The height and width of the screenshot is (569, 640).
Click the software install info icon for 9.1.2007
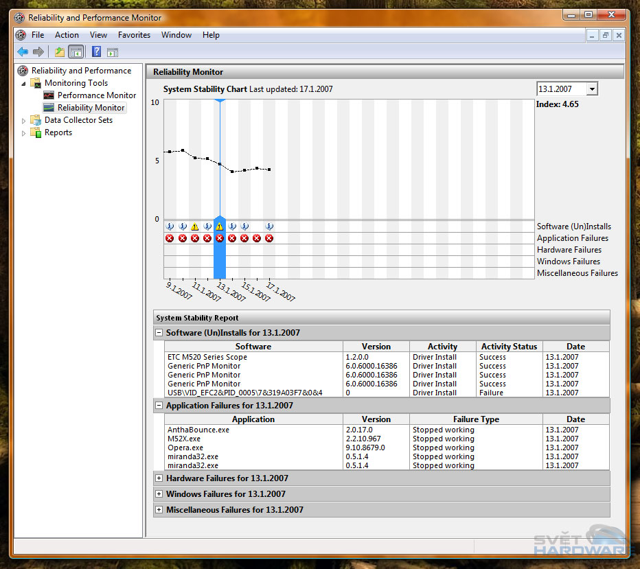[170, 227]
